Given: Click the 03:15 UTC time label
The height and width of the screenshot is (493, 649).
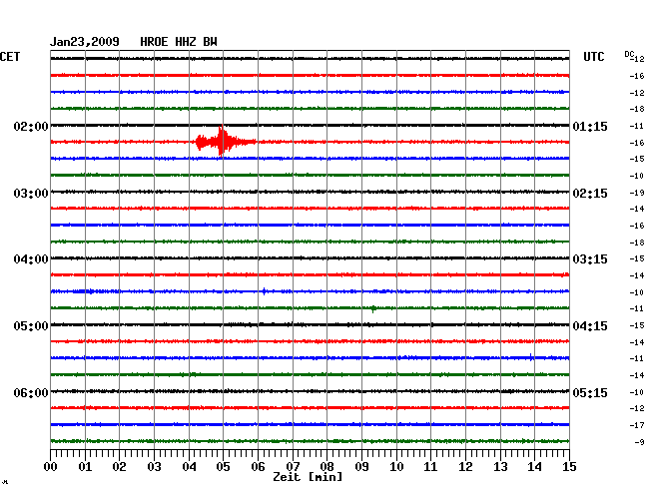Looking at the screenshot, I should click(x=590, y=259).
